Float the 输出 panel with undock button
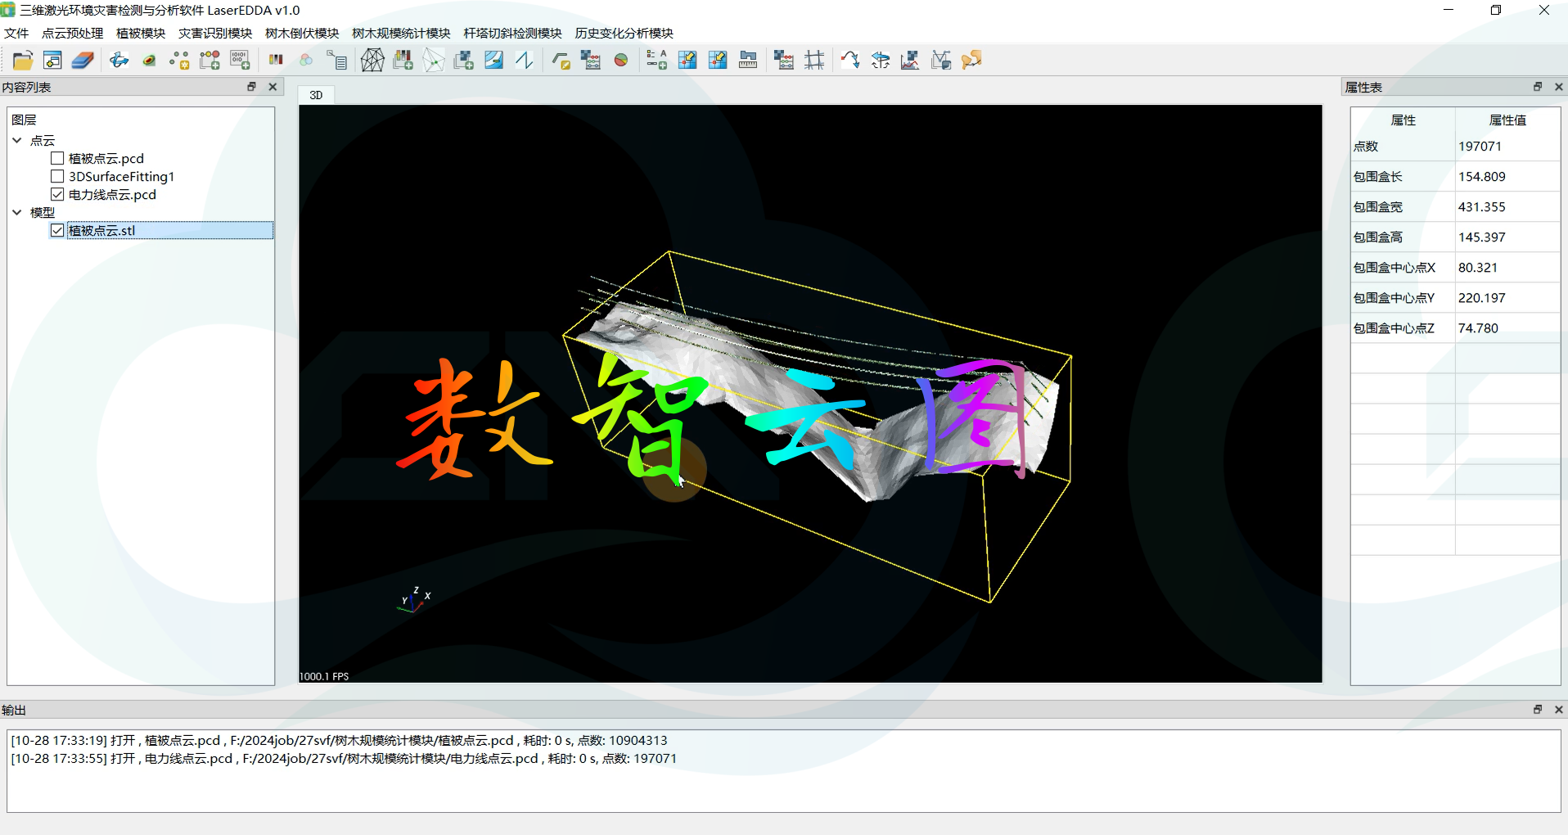Viewport: 1568px width, 835px height. 1537,710
